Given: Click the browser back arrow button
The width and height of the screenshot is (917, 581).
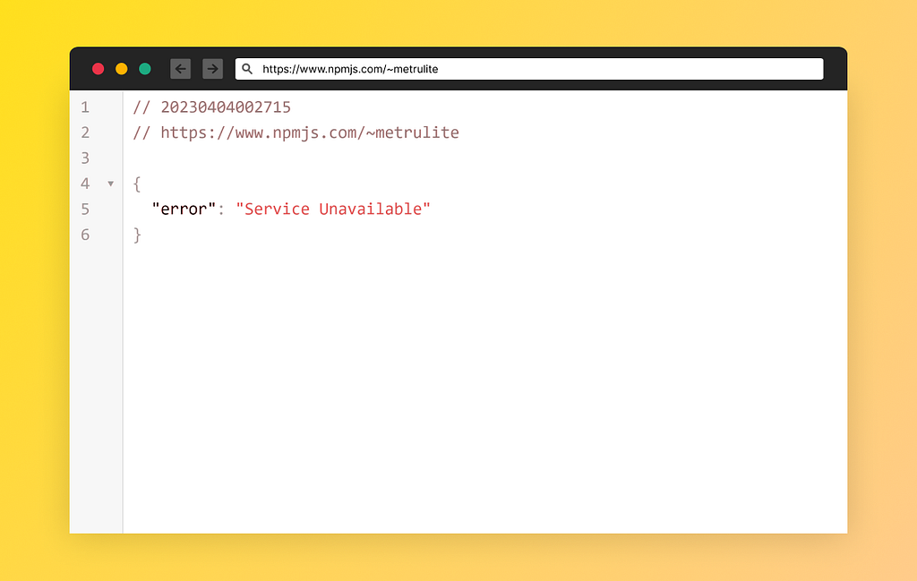Looking at the screenshot, I should pyautogui.click(x=180, y=69).
